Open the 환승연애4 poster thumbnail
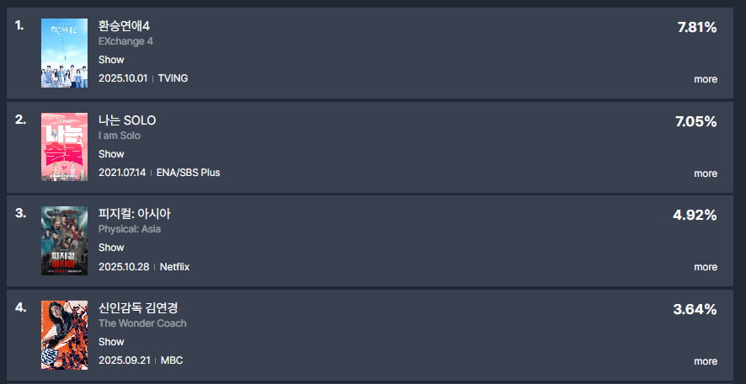The height and width of the screenshot is (384, 746). 64,54
